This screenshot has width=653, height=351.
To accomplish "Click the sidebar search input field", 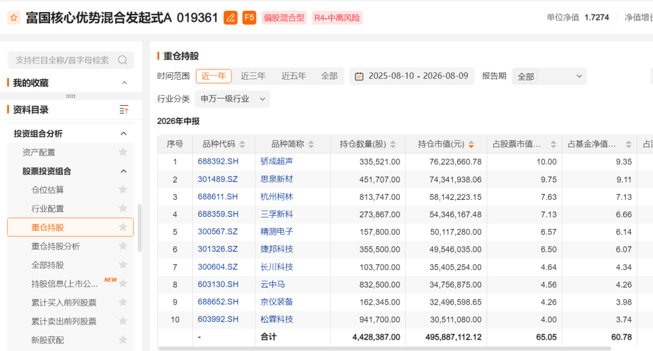I will tap(71, 60).
